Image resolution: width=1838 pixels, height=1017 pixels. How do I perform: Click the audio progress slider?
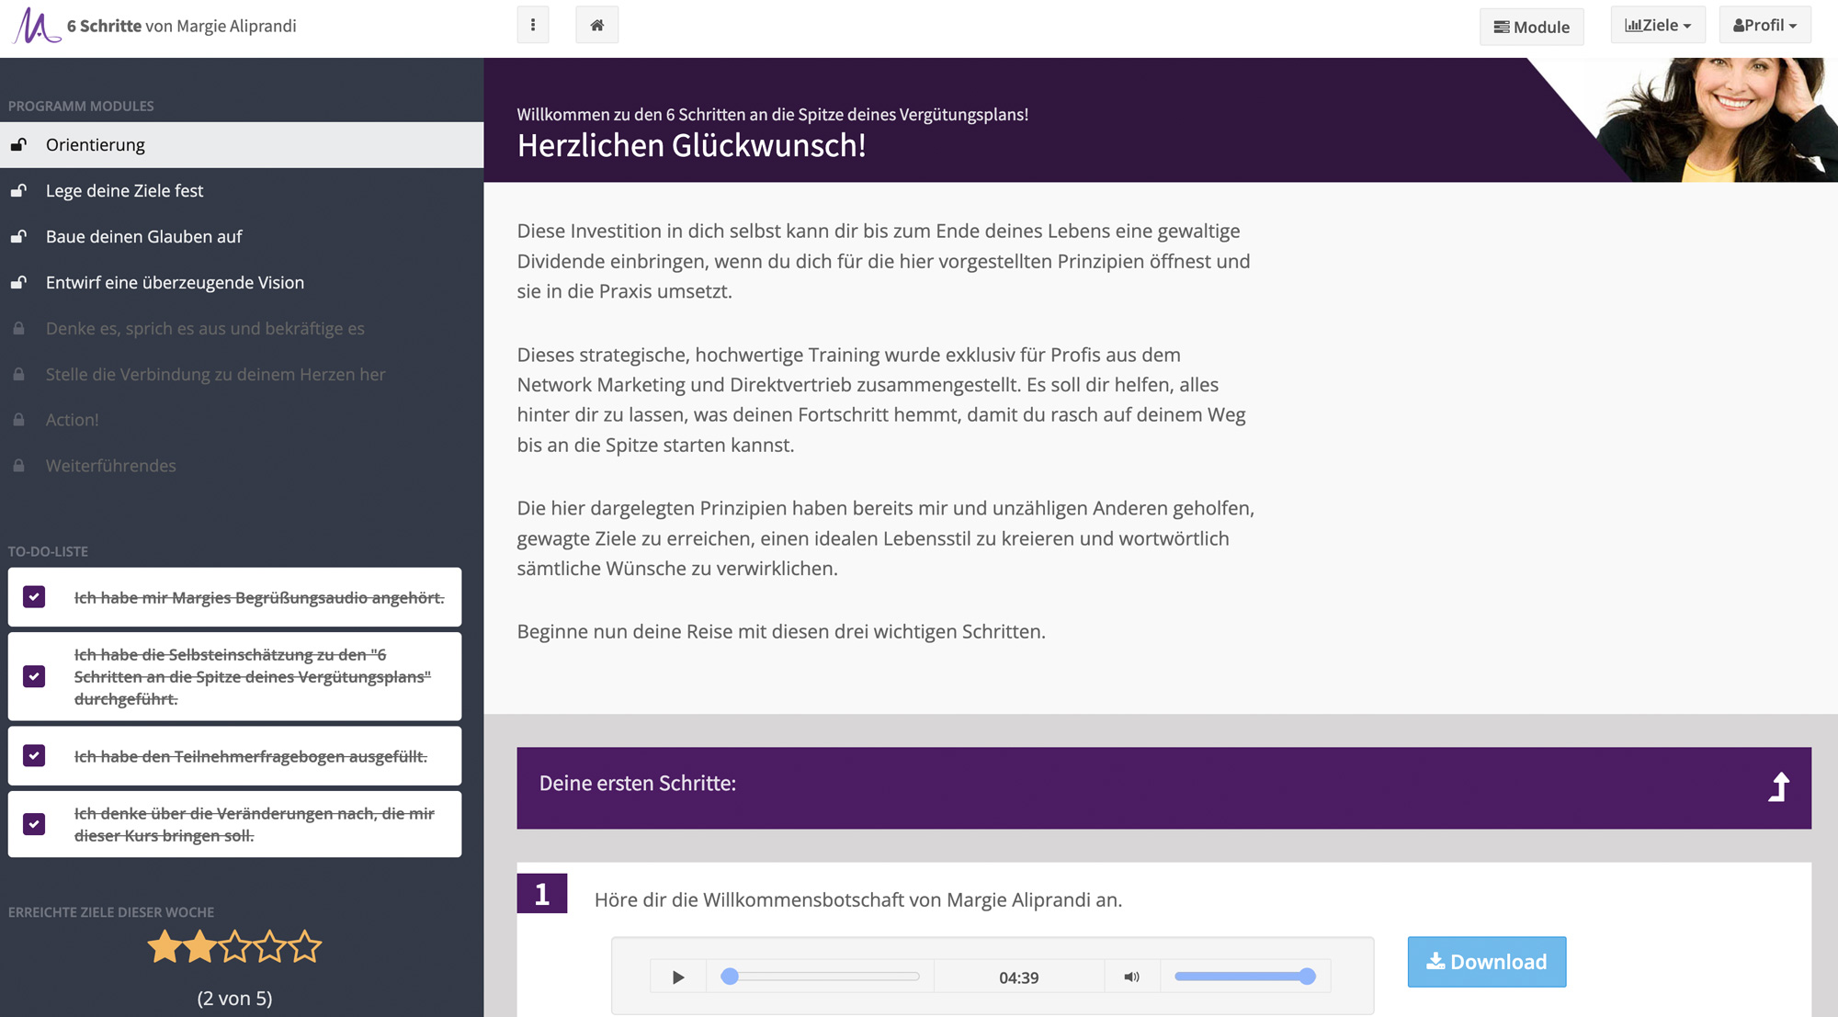click(821, 977)
